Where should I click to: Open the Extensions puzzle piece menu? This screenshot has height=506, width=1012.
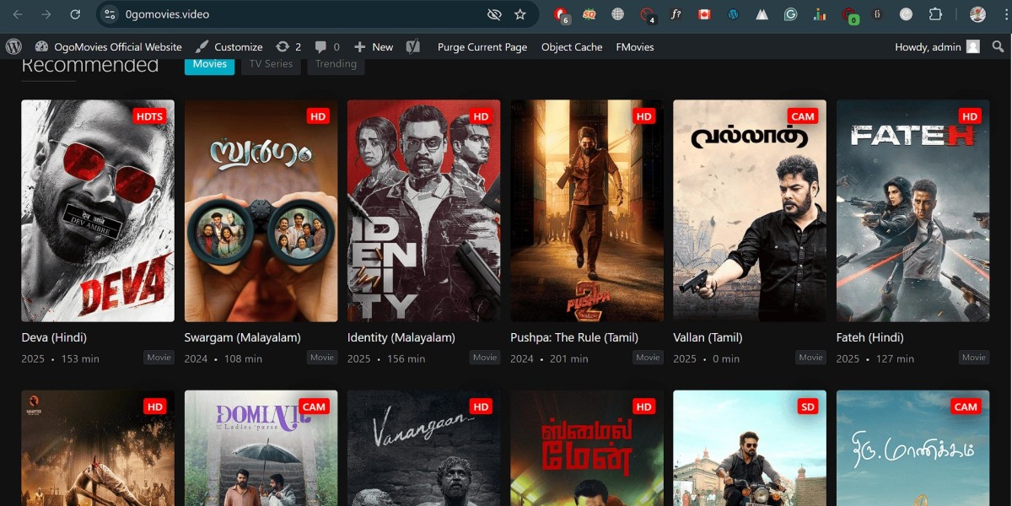935,14
